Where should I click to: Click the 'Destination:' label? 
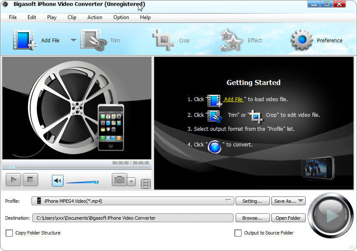[x=17, y=218]
